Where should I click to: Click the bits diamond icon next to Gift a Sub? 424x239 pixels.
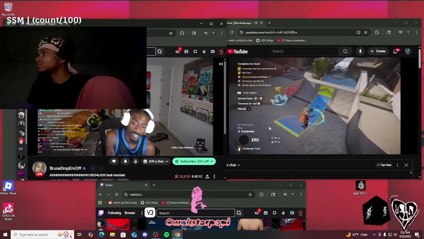click(x=135, y=161)
